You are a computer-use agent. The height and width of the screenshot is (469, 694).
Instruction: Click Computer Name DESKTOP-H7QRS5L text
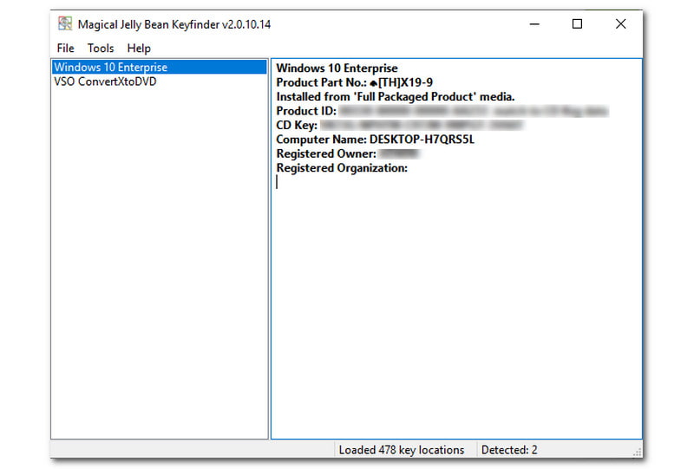point(376,140)
